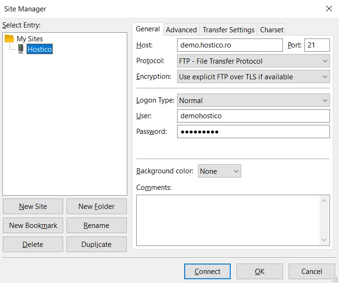Click the My Sites folder icon
Viewport: 339px width, 283px height.
pos(9,39)
